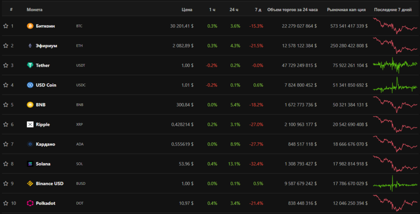Click the price 30 201,41 $

pyautogui.click(x=182, y=26)
